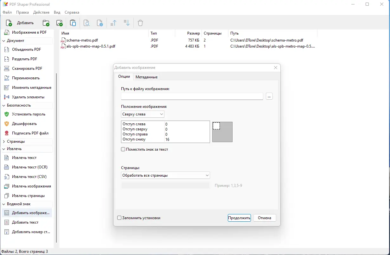Click the trash Delete toolbar icon
This screenshot has height=255, width=390.
(140, 23)
